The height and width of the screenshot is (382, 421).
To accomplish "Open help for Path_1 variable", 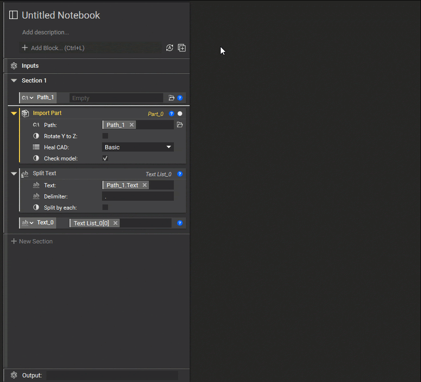I will pyautogui.click(x=180, y=98).
